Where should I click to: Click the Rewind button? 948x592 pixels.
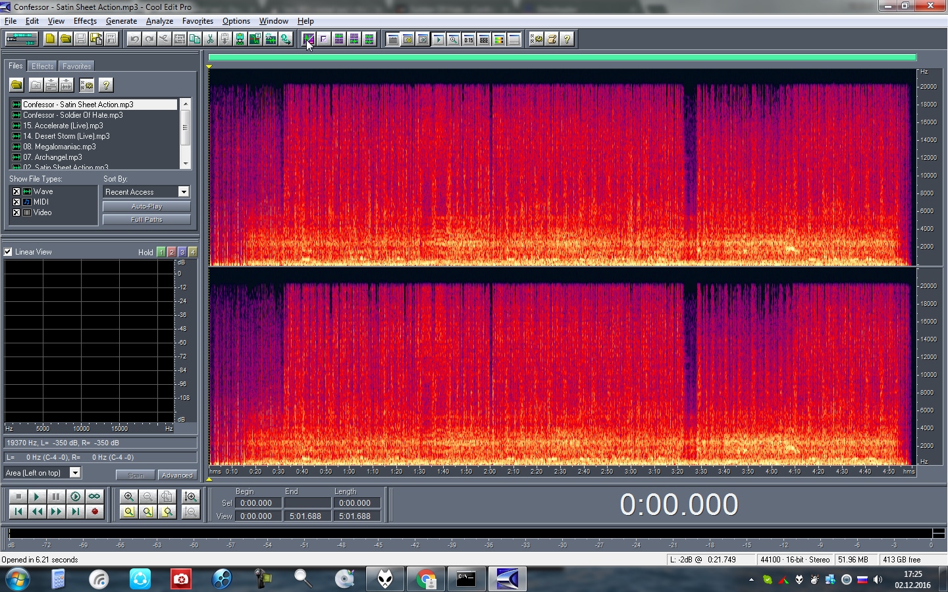tap(37, 511)
